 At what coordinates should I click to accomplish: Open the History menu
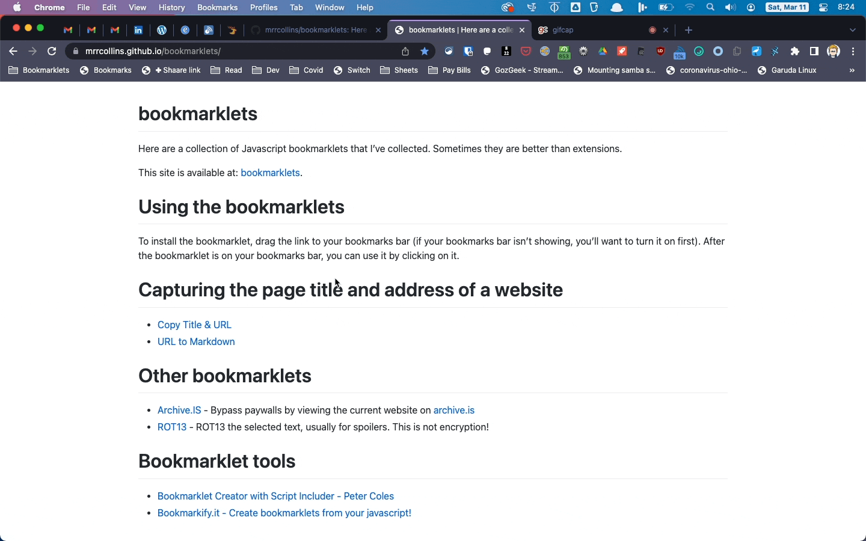[x=172, y=8]
